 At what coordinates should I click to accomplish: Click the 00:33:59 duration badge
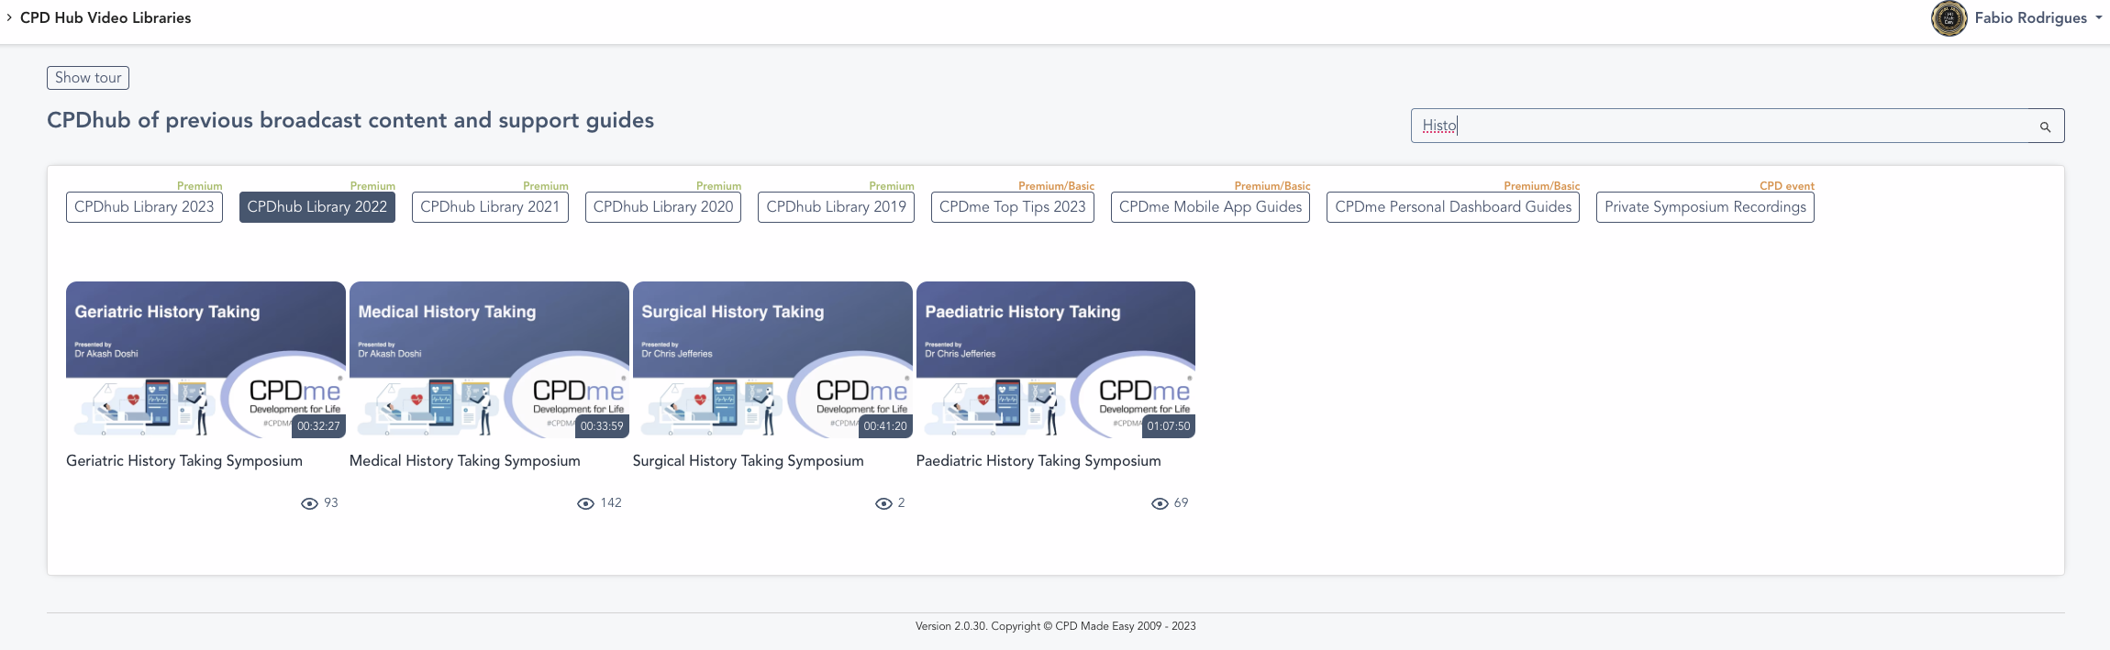point(602,426)
